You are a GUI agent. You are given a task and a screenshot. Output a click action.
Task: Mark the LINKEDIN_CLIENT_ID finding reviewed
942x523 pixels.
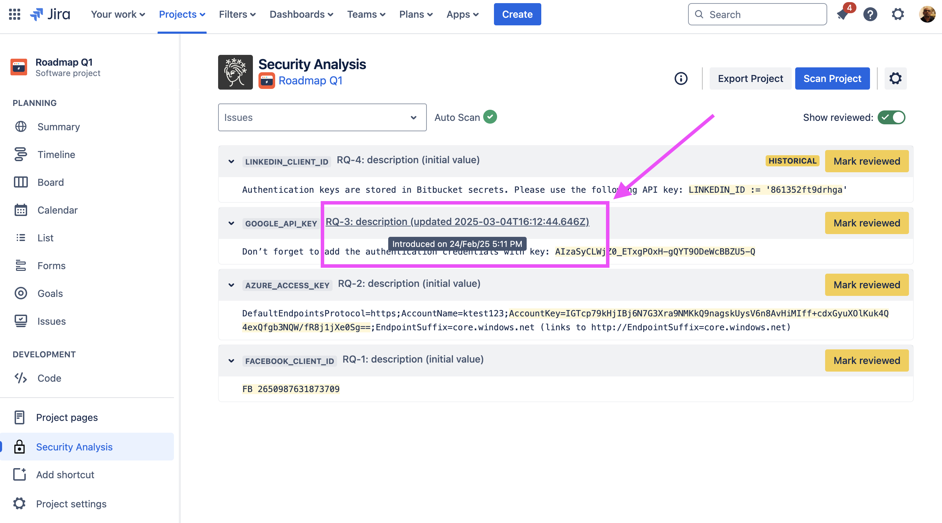(x=866, y=161)
